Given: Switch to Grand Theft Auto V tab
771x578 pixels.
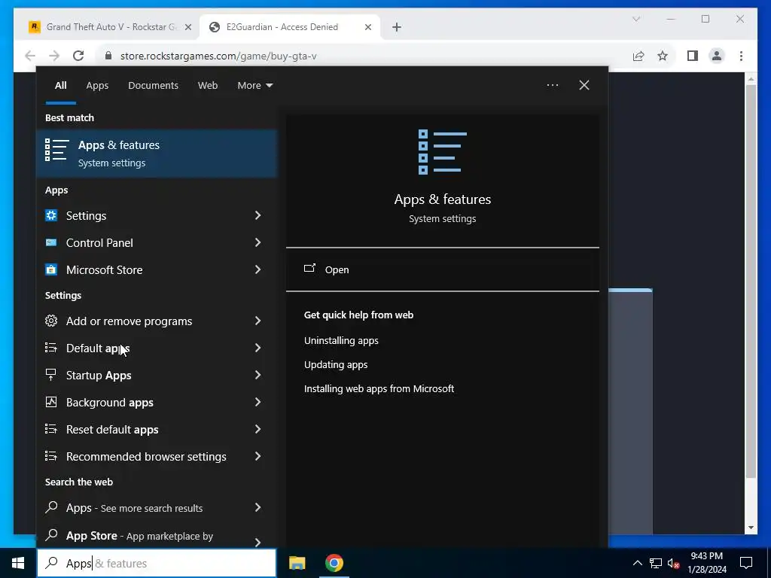Looking at the screenshot, I should coord(111,27).
